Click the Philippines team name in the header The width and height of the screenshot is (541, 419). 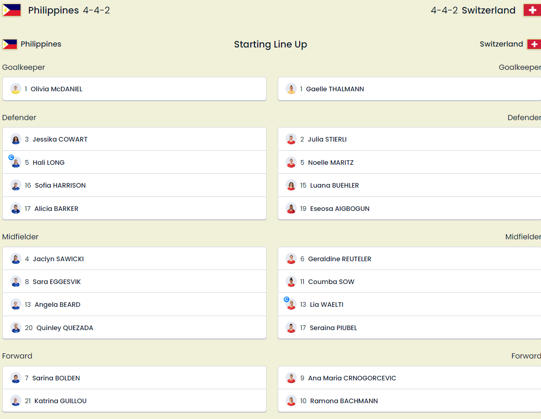tap(53, 10)
